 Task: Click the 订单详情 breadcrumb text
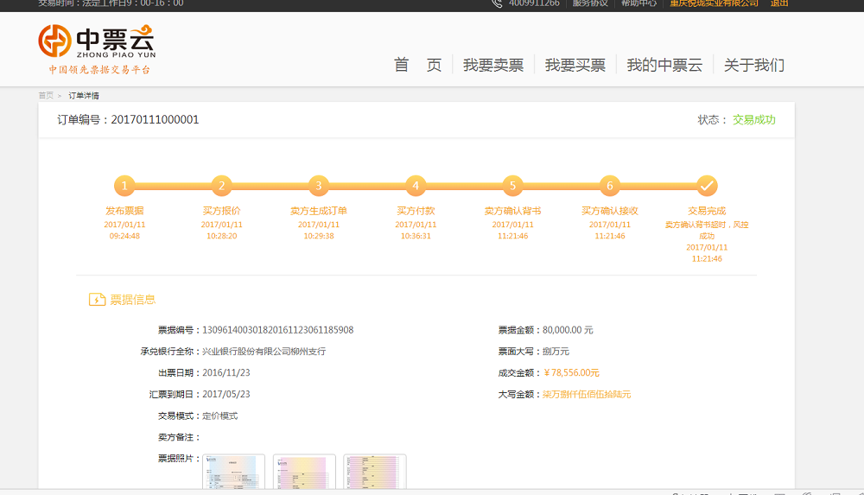(x=84, y=95)
